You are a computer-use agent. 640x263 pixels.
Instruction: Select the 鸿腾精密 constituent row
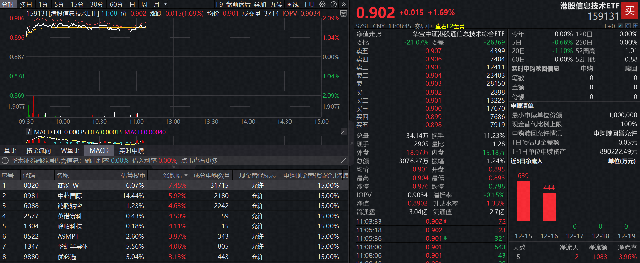click(x=174, y=206)
